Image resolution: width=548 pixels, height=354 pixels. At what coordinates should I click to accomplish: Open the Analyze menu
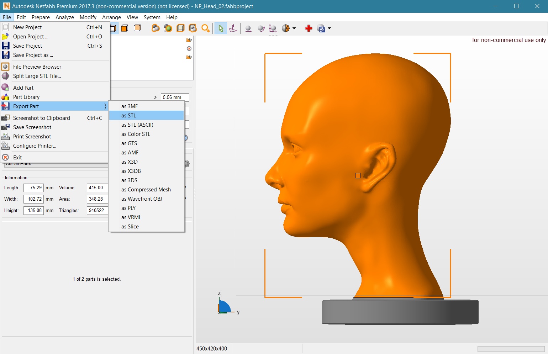coord(65,17)
